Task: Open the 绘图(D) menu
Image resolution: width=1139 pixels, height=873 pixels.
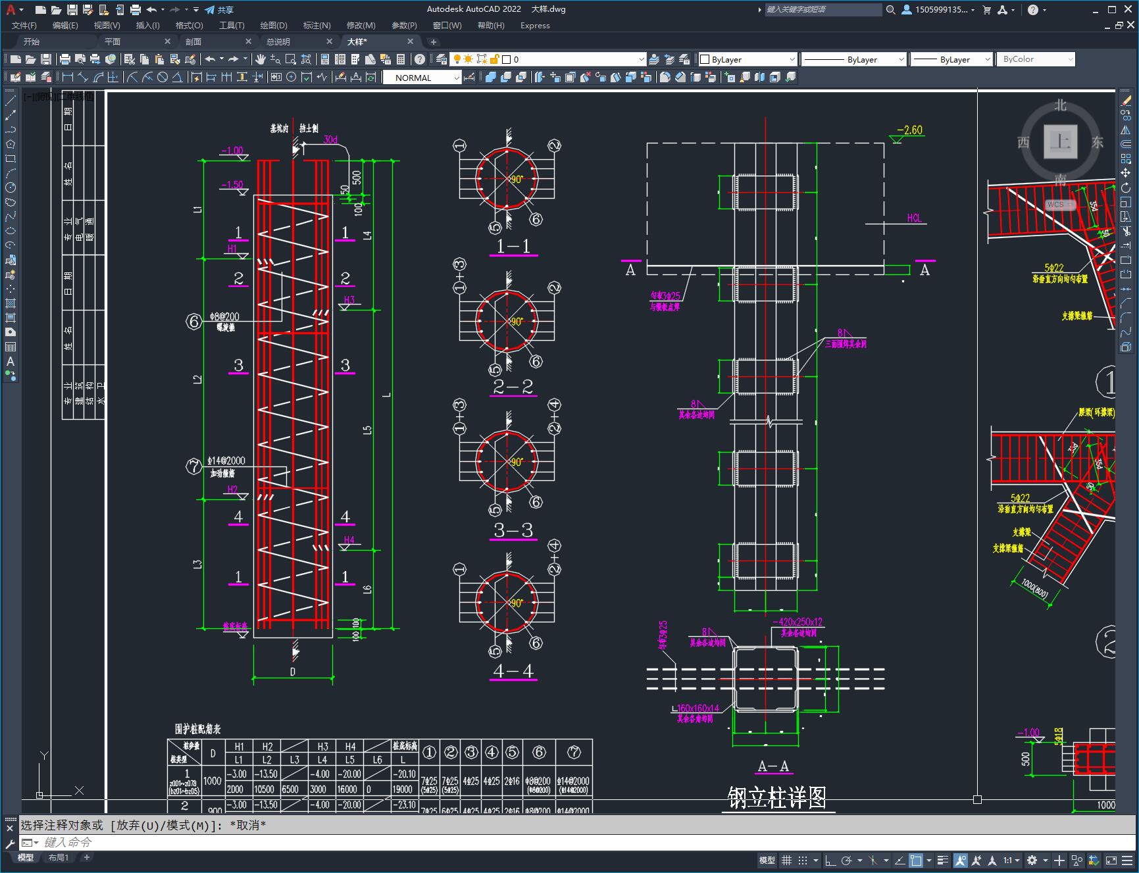Action: (x=273, y=26)
